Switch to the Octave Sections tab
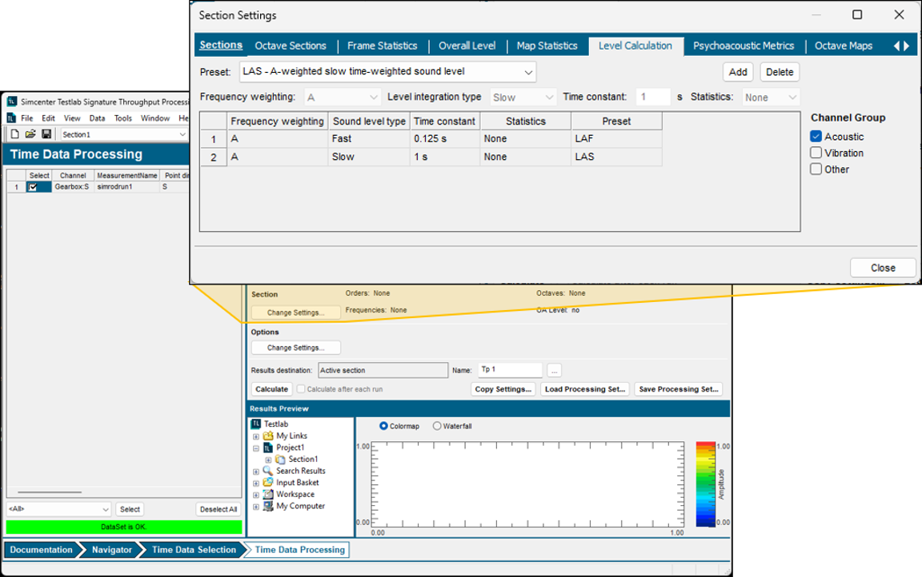The height and width of the screenshot is (577, 922). point(291,46)
